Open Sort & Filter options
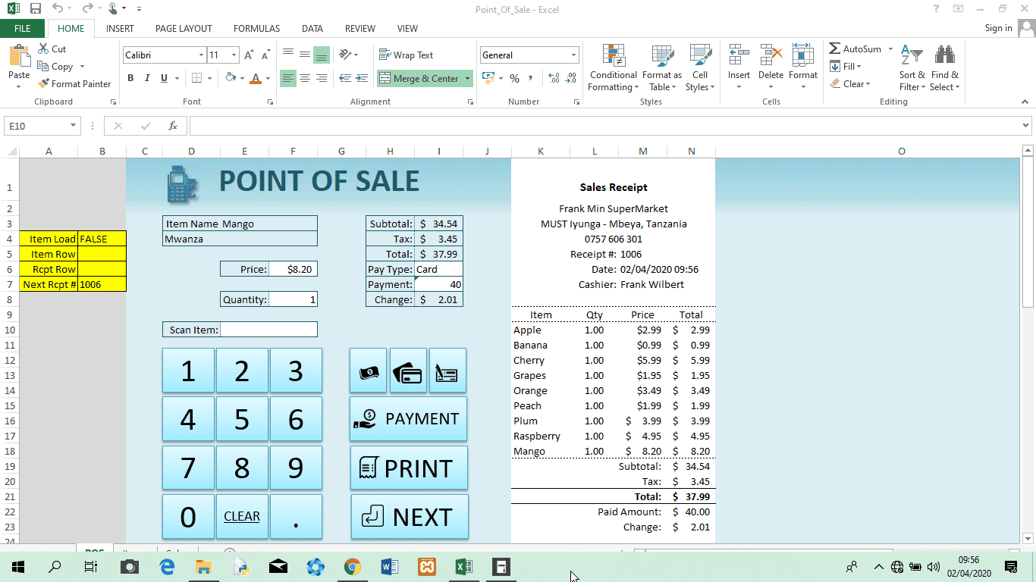 [x=912, y=68]
